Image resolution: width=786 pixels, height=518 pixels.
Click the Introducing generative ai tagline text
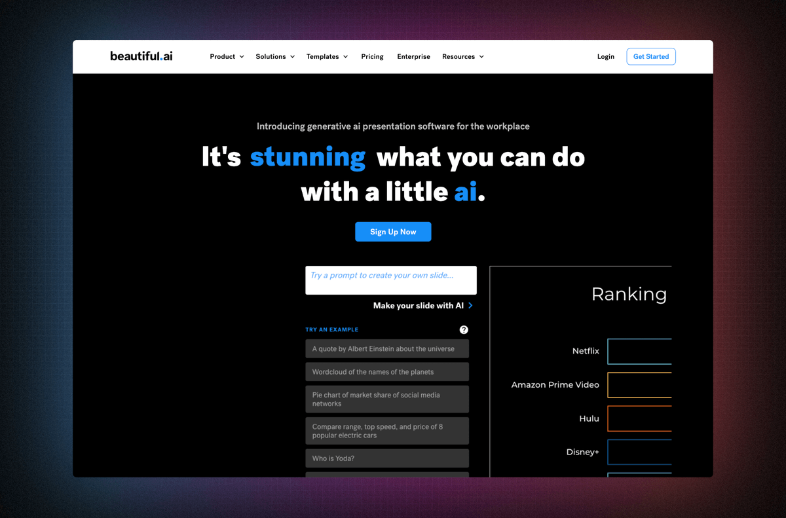(x=393, y=126)
